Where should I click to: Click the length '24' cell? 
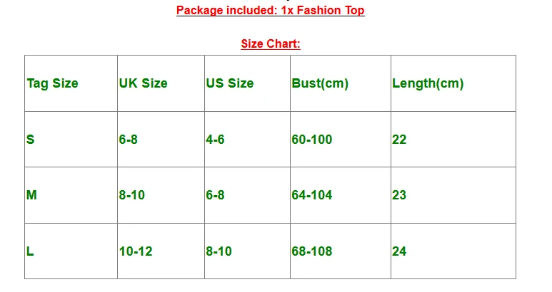click(x=399, y=251)
